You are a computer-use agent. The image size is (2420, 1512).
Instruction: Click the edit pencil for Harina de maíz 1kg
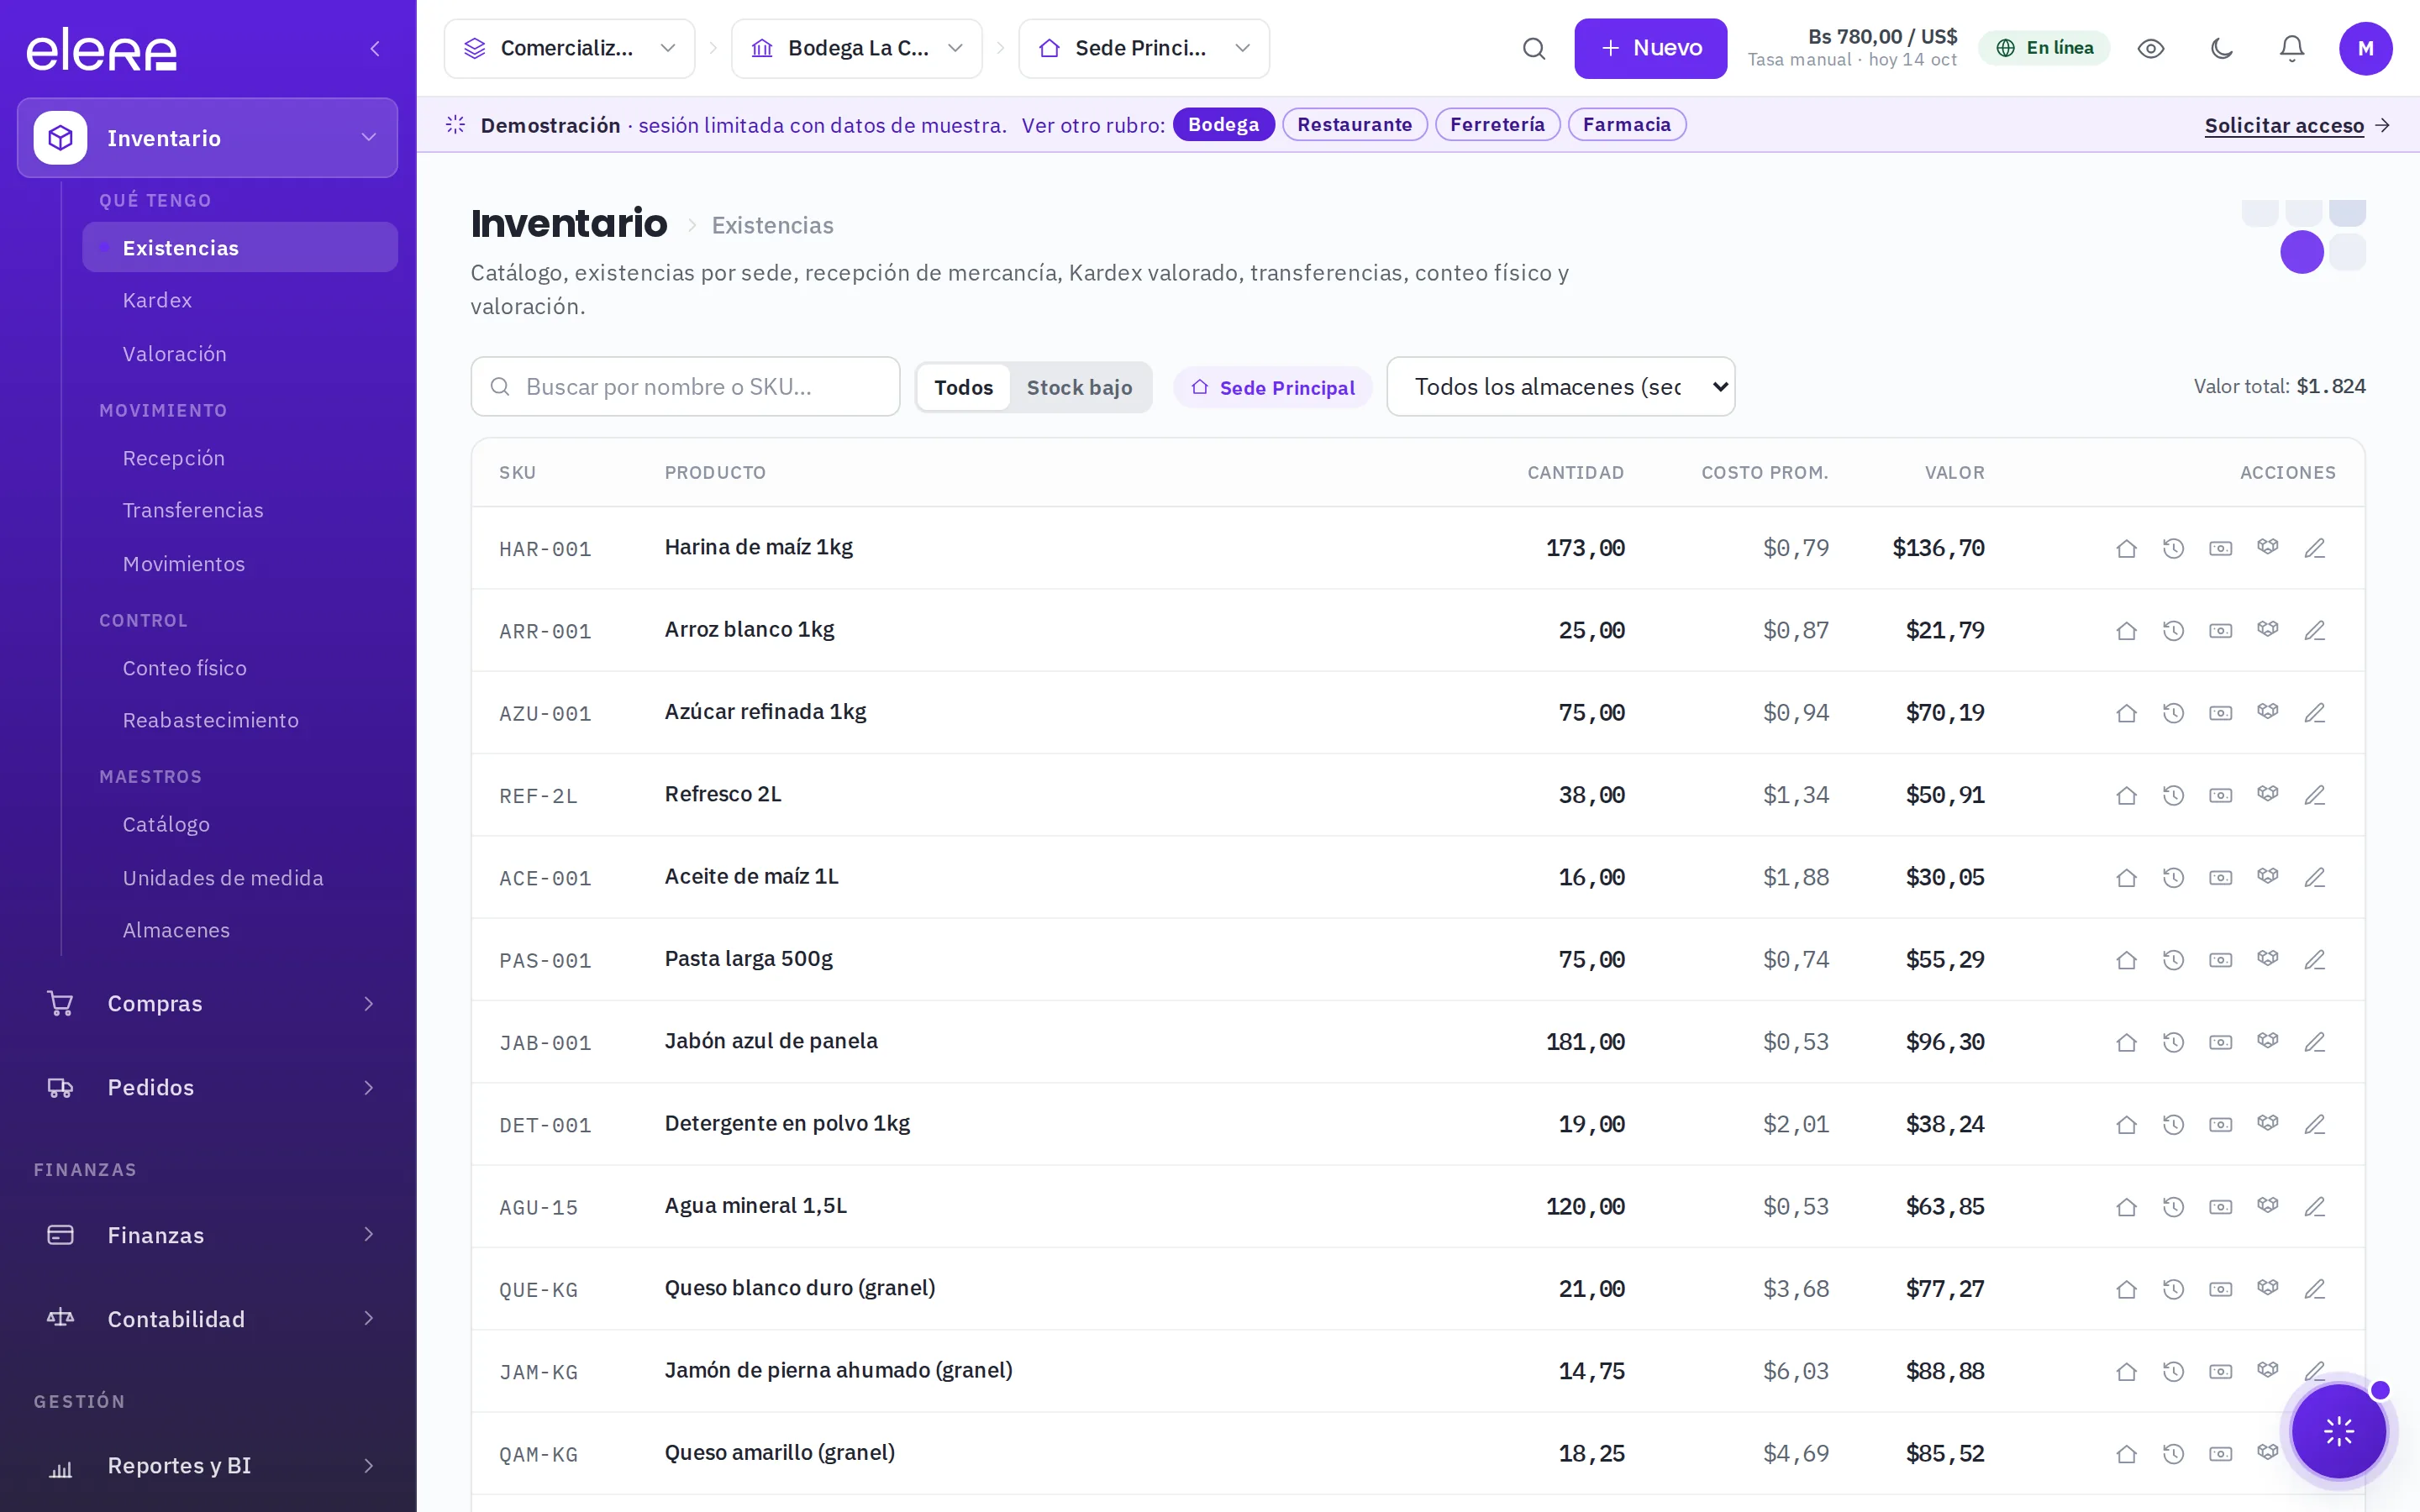tap(2314, 548)
